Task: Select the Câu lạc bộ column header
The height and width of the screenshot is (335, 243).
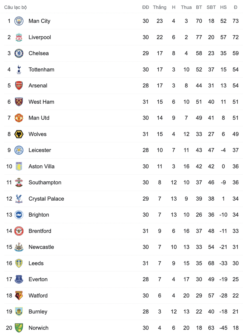Action: tap(15, 7)
